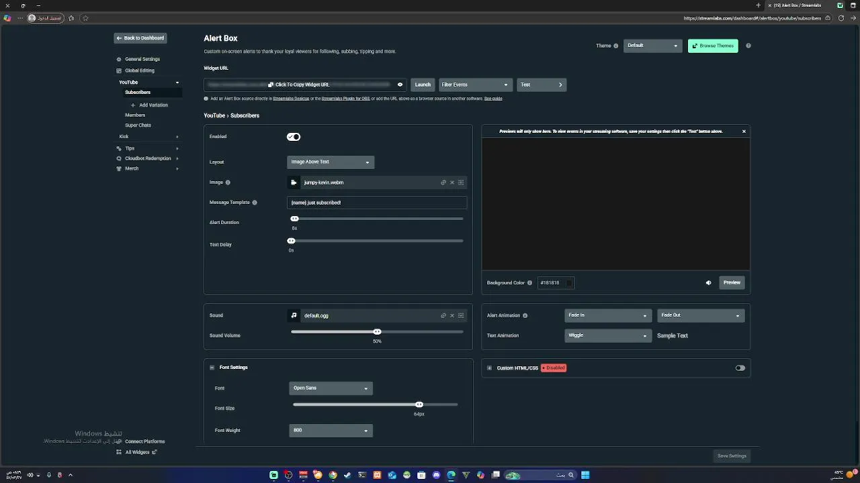Screen dimensions: 860x483
Task: Bookmark this page with star icon
Action: (85, 18)
